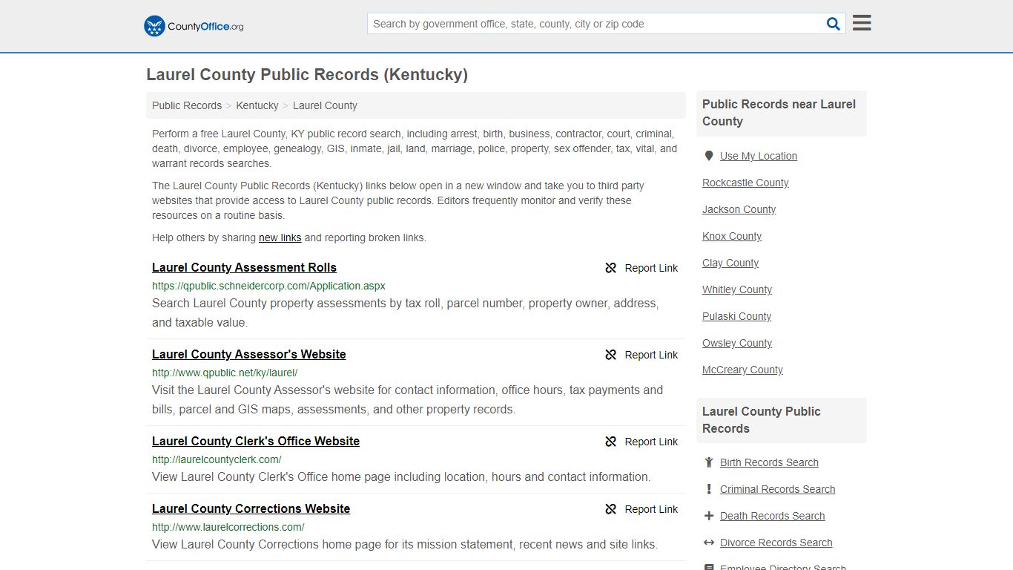Click Use My Location link
Image resolution: width=1013 pixels, height=570 pixels.
click(759, 156)
